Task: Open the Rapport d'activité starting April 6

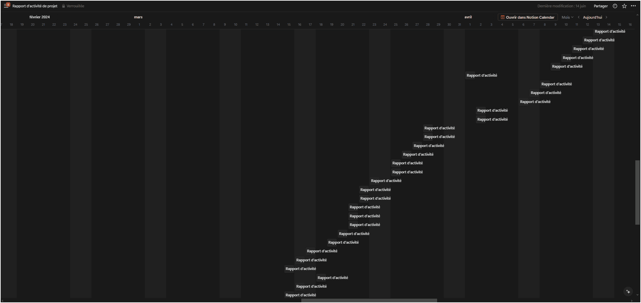Action: point(535,102)
